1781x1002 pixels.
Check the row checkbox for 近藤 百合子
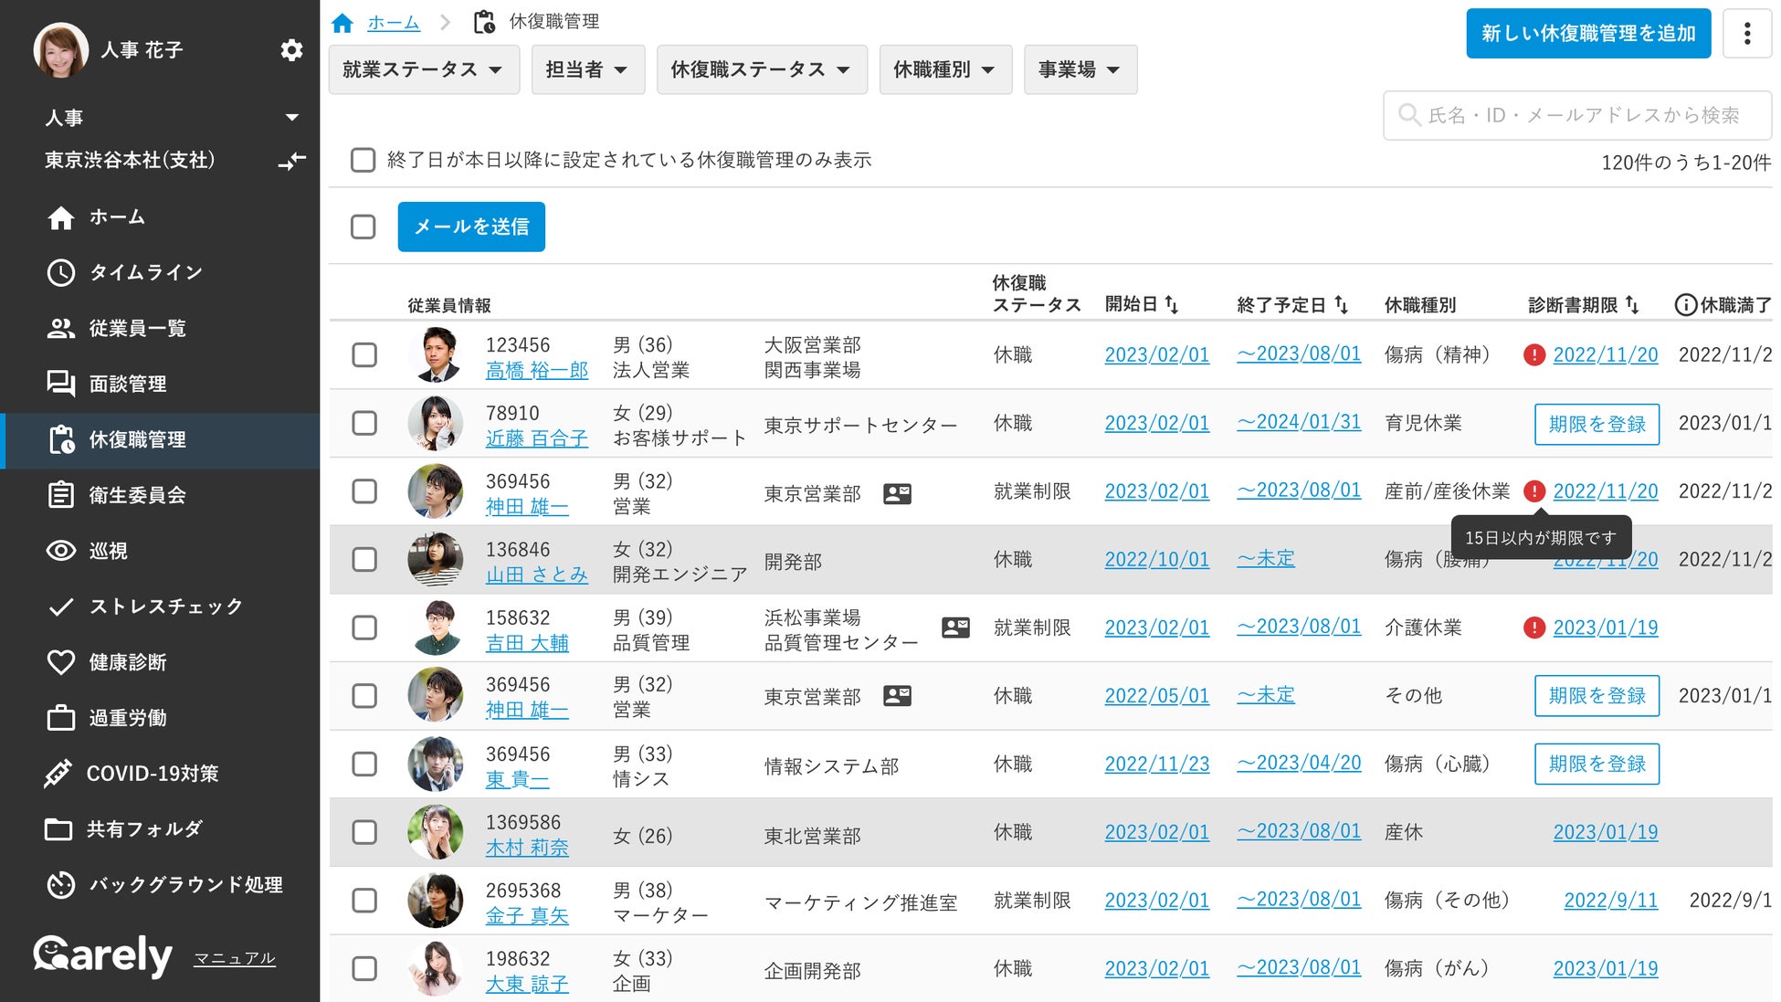(364, 424)
